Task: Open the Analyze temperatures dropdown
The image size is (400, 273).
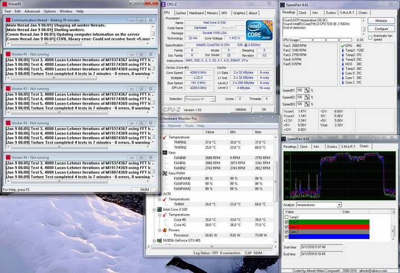Action: 339,205
